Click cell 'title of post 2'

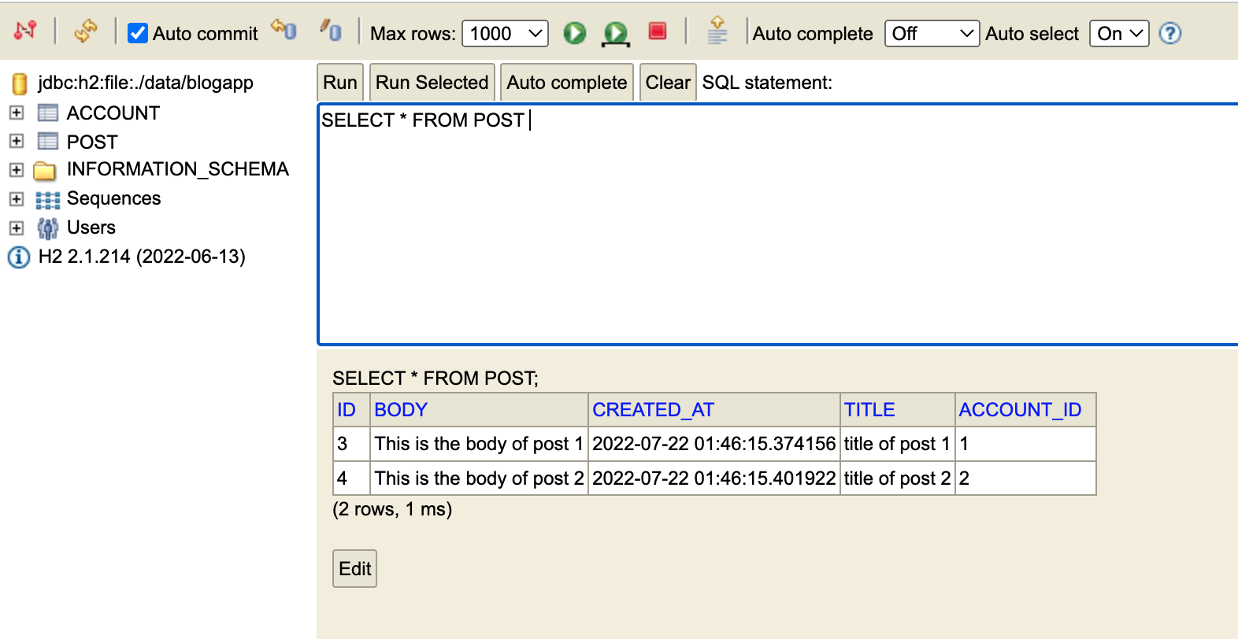[898, 478]
